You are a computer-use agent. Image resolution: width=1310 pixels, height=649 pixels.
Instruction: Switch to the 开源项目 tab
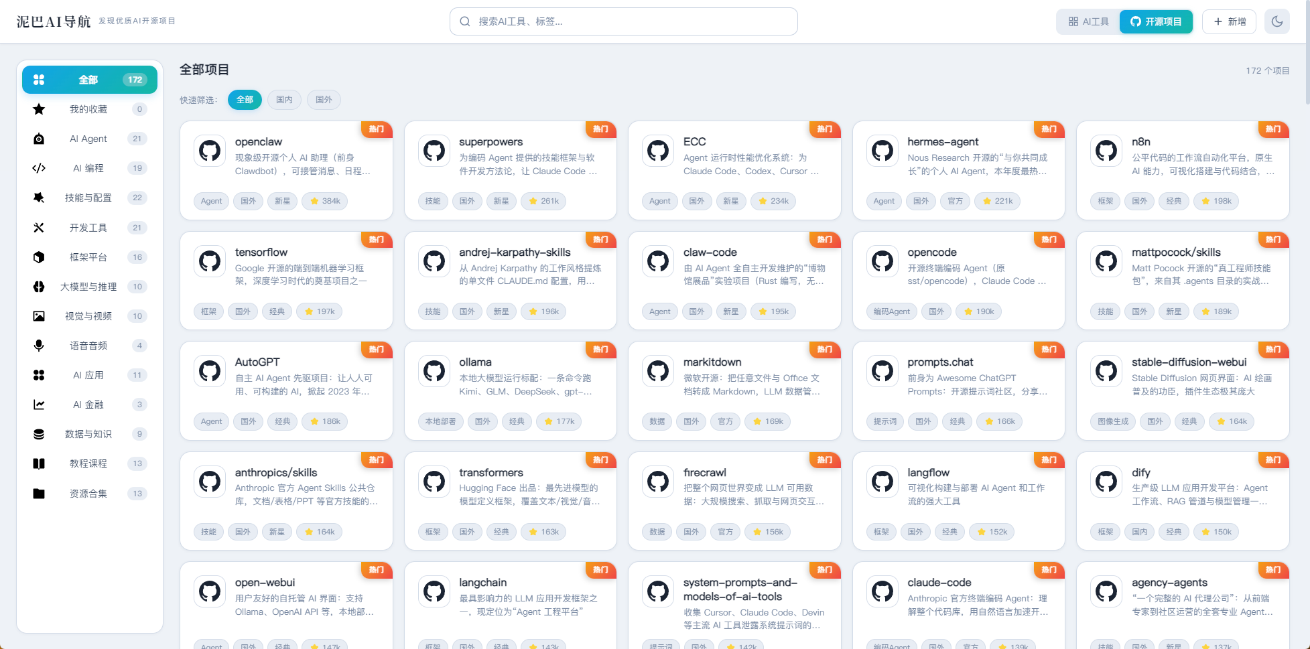tap(1156, 21)
